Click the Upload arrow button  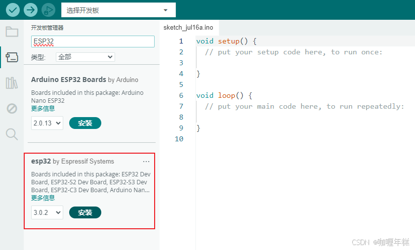pyautogui.click(x=31, y=10)
